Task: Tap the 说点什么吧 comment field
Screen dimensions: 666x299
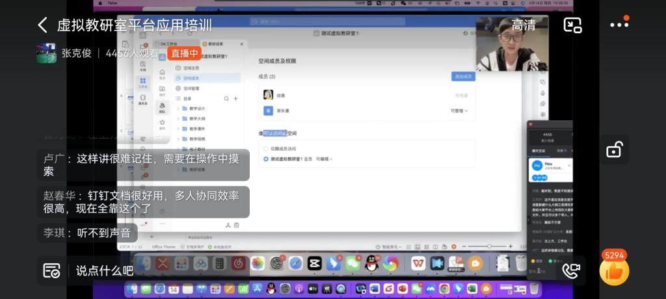Action: (x=104, y=270)
